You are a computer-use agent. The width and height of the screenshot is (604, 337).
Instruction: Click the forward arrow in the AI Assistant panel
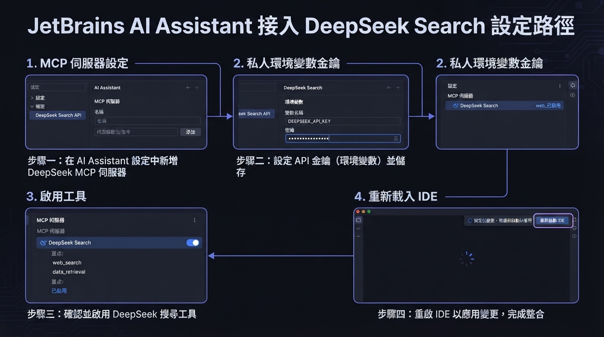[x=196, y=88]
